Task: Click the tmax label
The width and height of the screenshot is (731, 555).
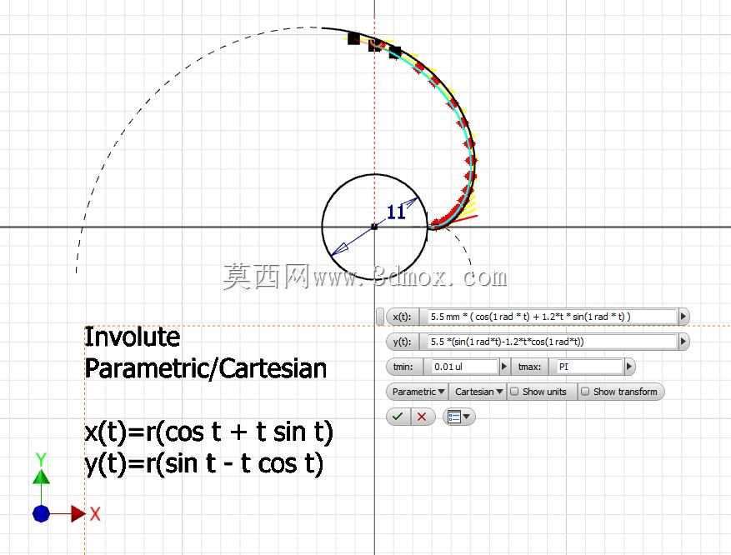Action: [x=529, y=367]
